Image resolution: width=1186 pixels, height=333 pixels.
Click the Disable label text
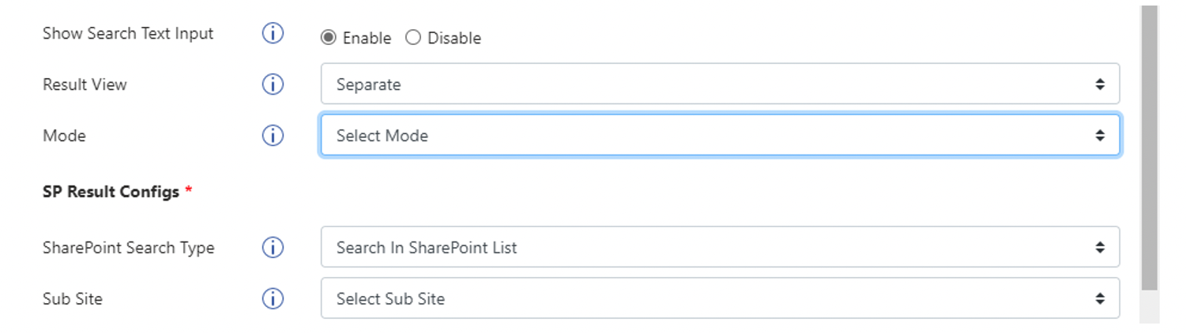[x=454, y=38]
